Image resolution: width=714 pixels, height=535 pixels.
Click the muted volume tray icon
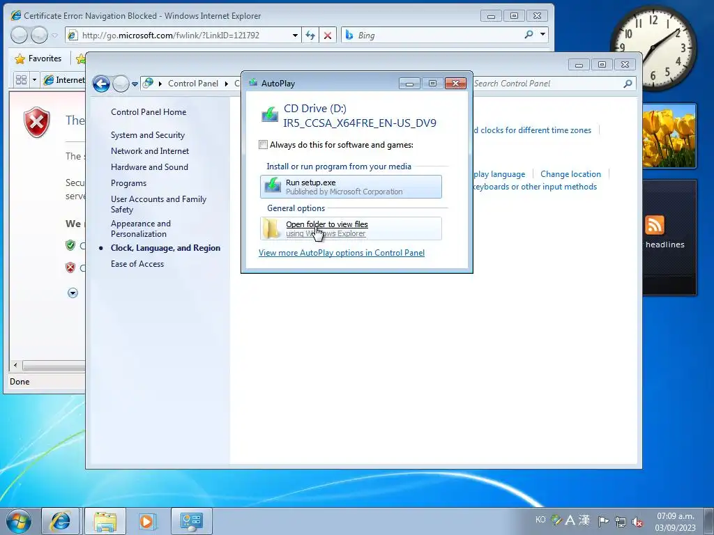point(637,522)
